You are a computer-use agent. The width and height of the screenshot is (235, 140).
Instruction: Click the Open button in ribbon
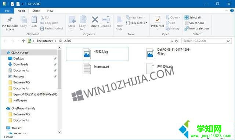pos(173,17)
